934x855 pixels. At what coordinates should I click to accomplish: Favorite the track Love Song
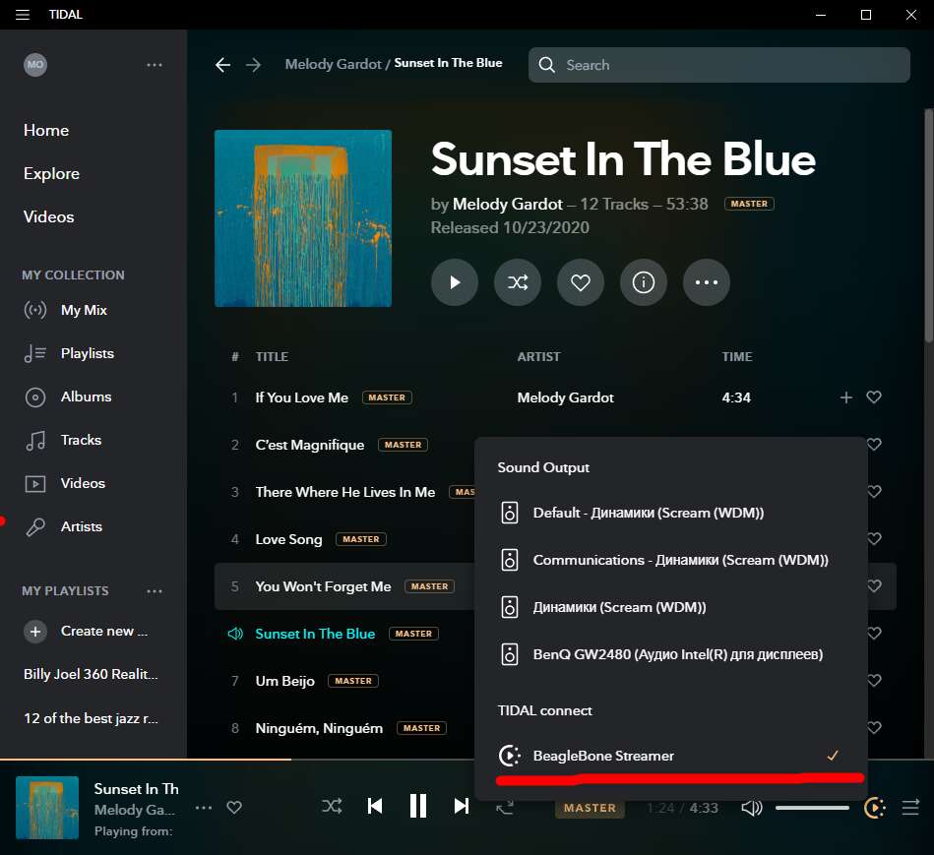click(x=874, y=538)
